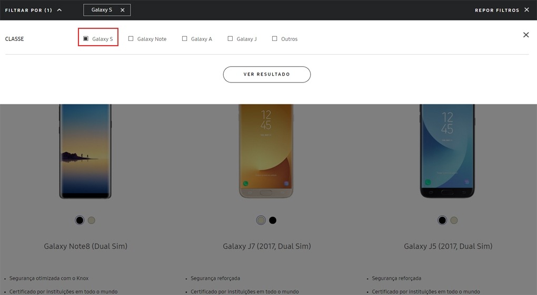Screen dimensions: 537x295
Task: Open the Galaxy J7 (2017, Dual Sim) title
Action: [x=267, y=246]
